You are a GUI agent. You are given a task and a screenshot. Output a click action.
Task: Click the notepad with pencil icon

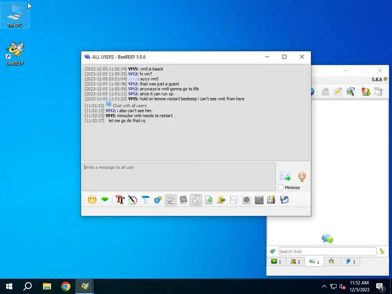click(x=271, y=200)
